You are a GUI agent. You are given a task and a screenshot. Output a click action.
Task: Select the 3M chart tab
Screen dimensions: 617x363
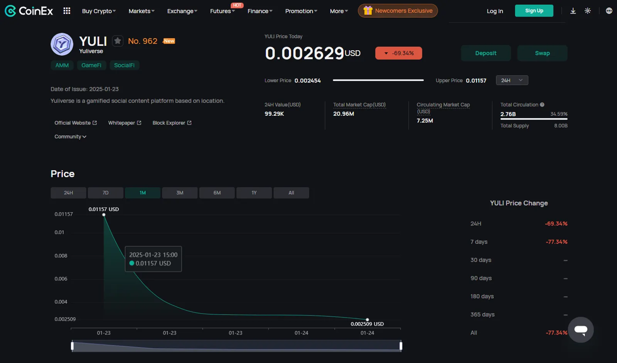180,193
